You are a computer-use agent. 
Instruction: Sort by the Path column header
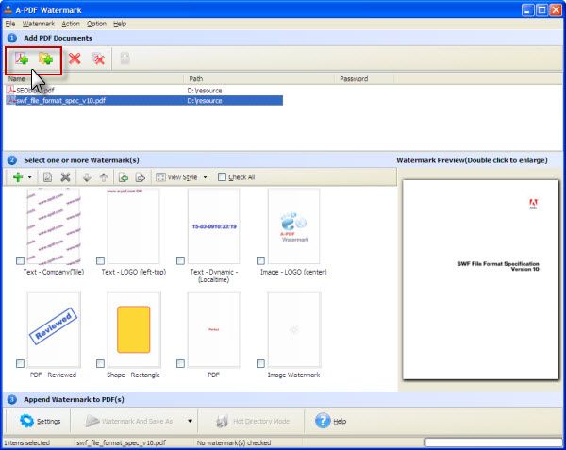259,78
